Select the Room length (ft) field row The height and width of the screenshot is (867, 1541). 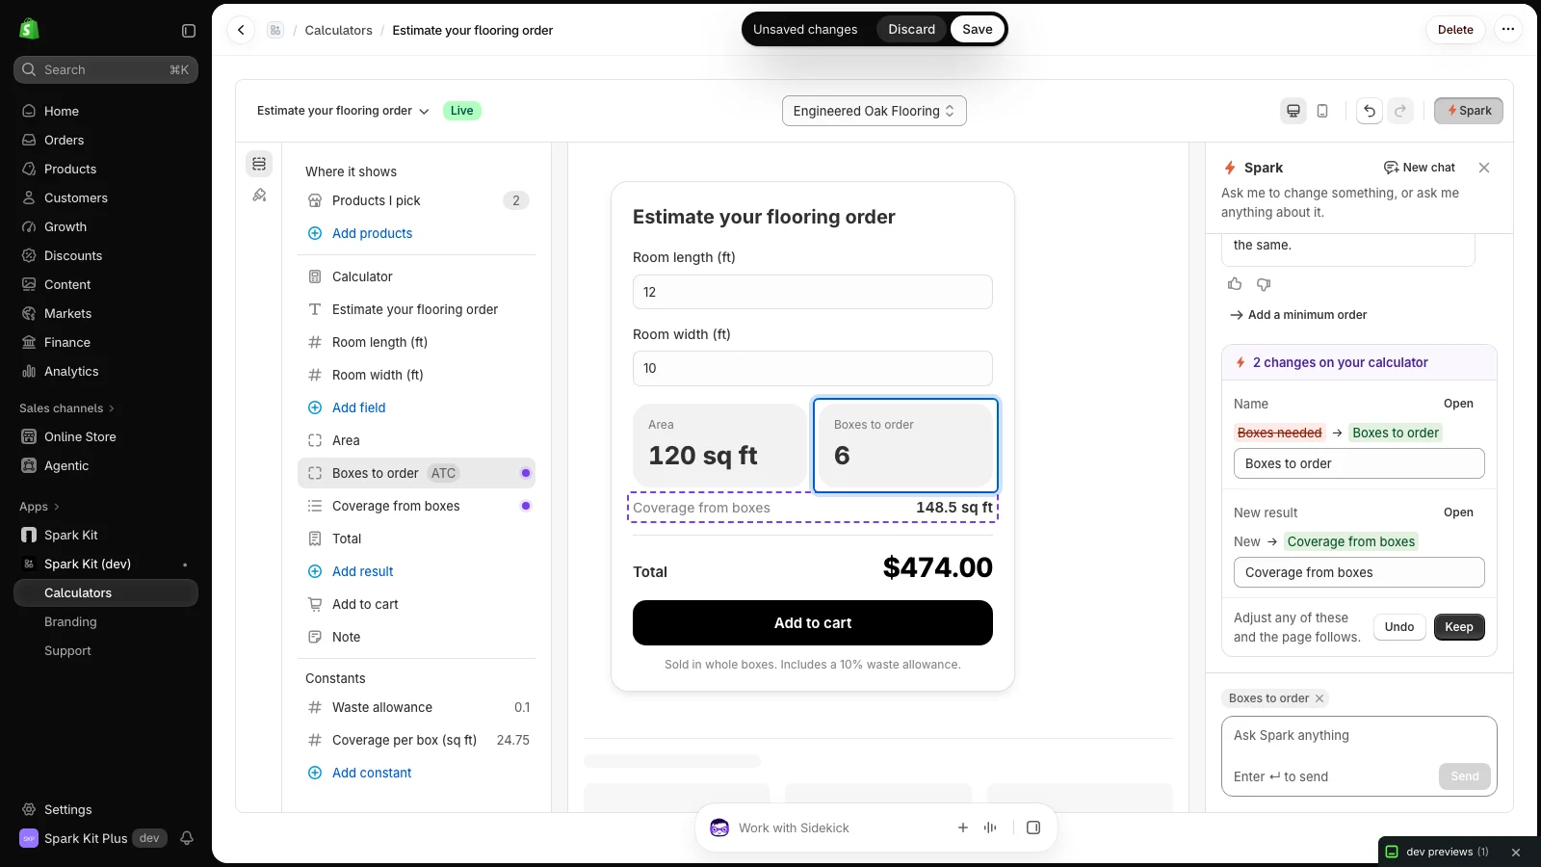416,342
